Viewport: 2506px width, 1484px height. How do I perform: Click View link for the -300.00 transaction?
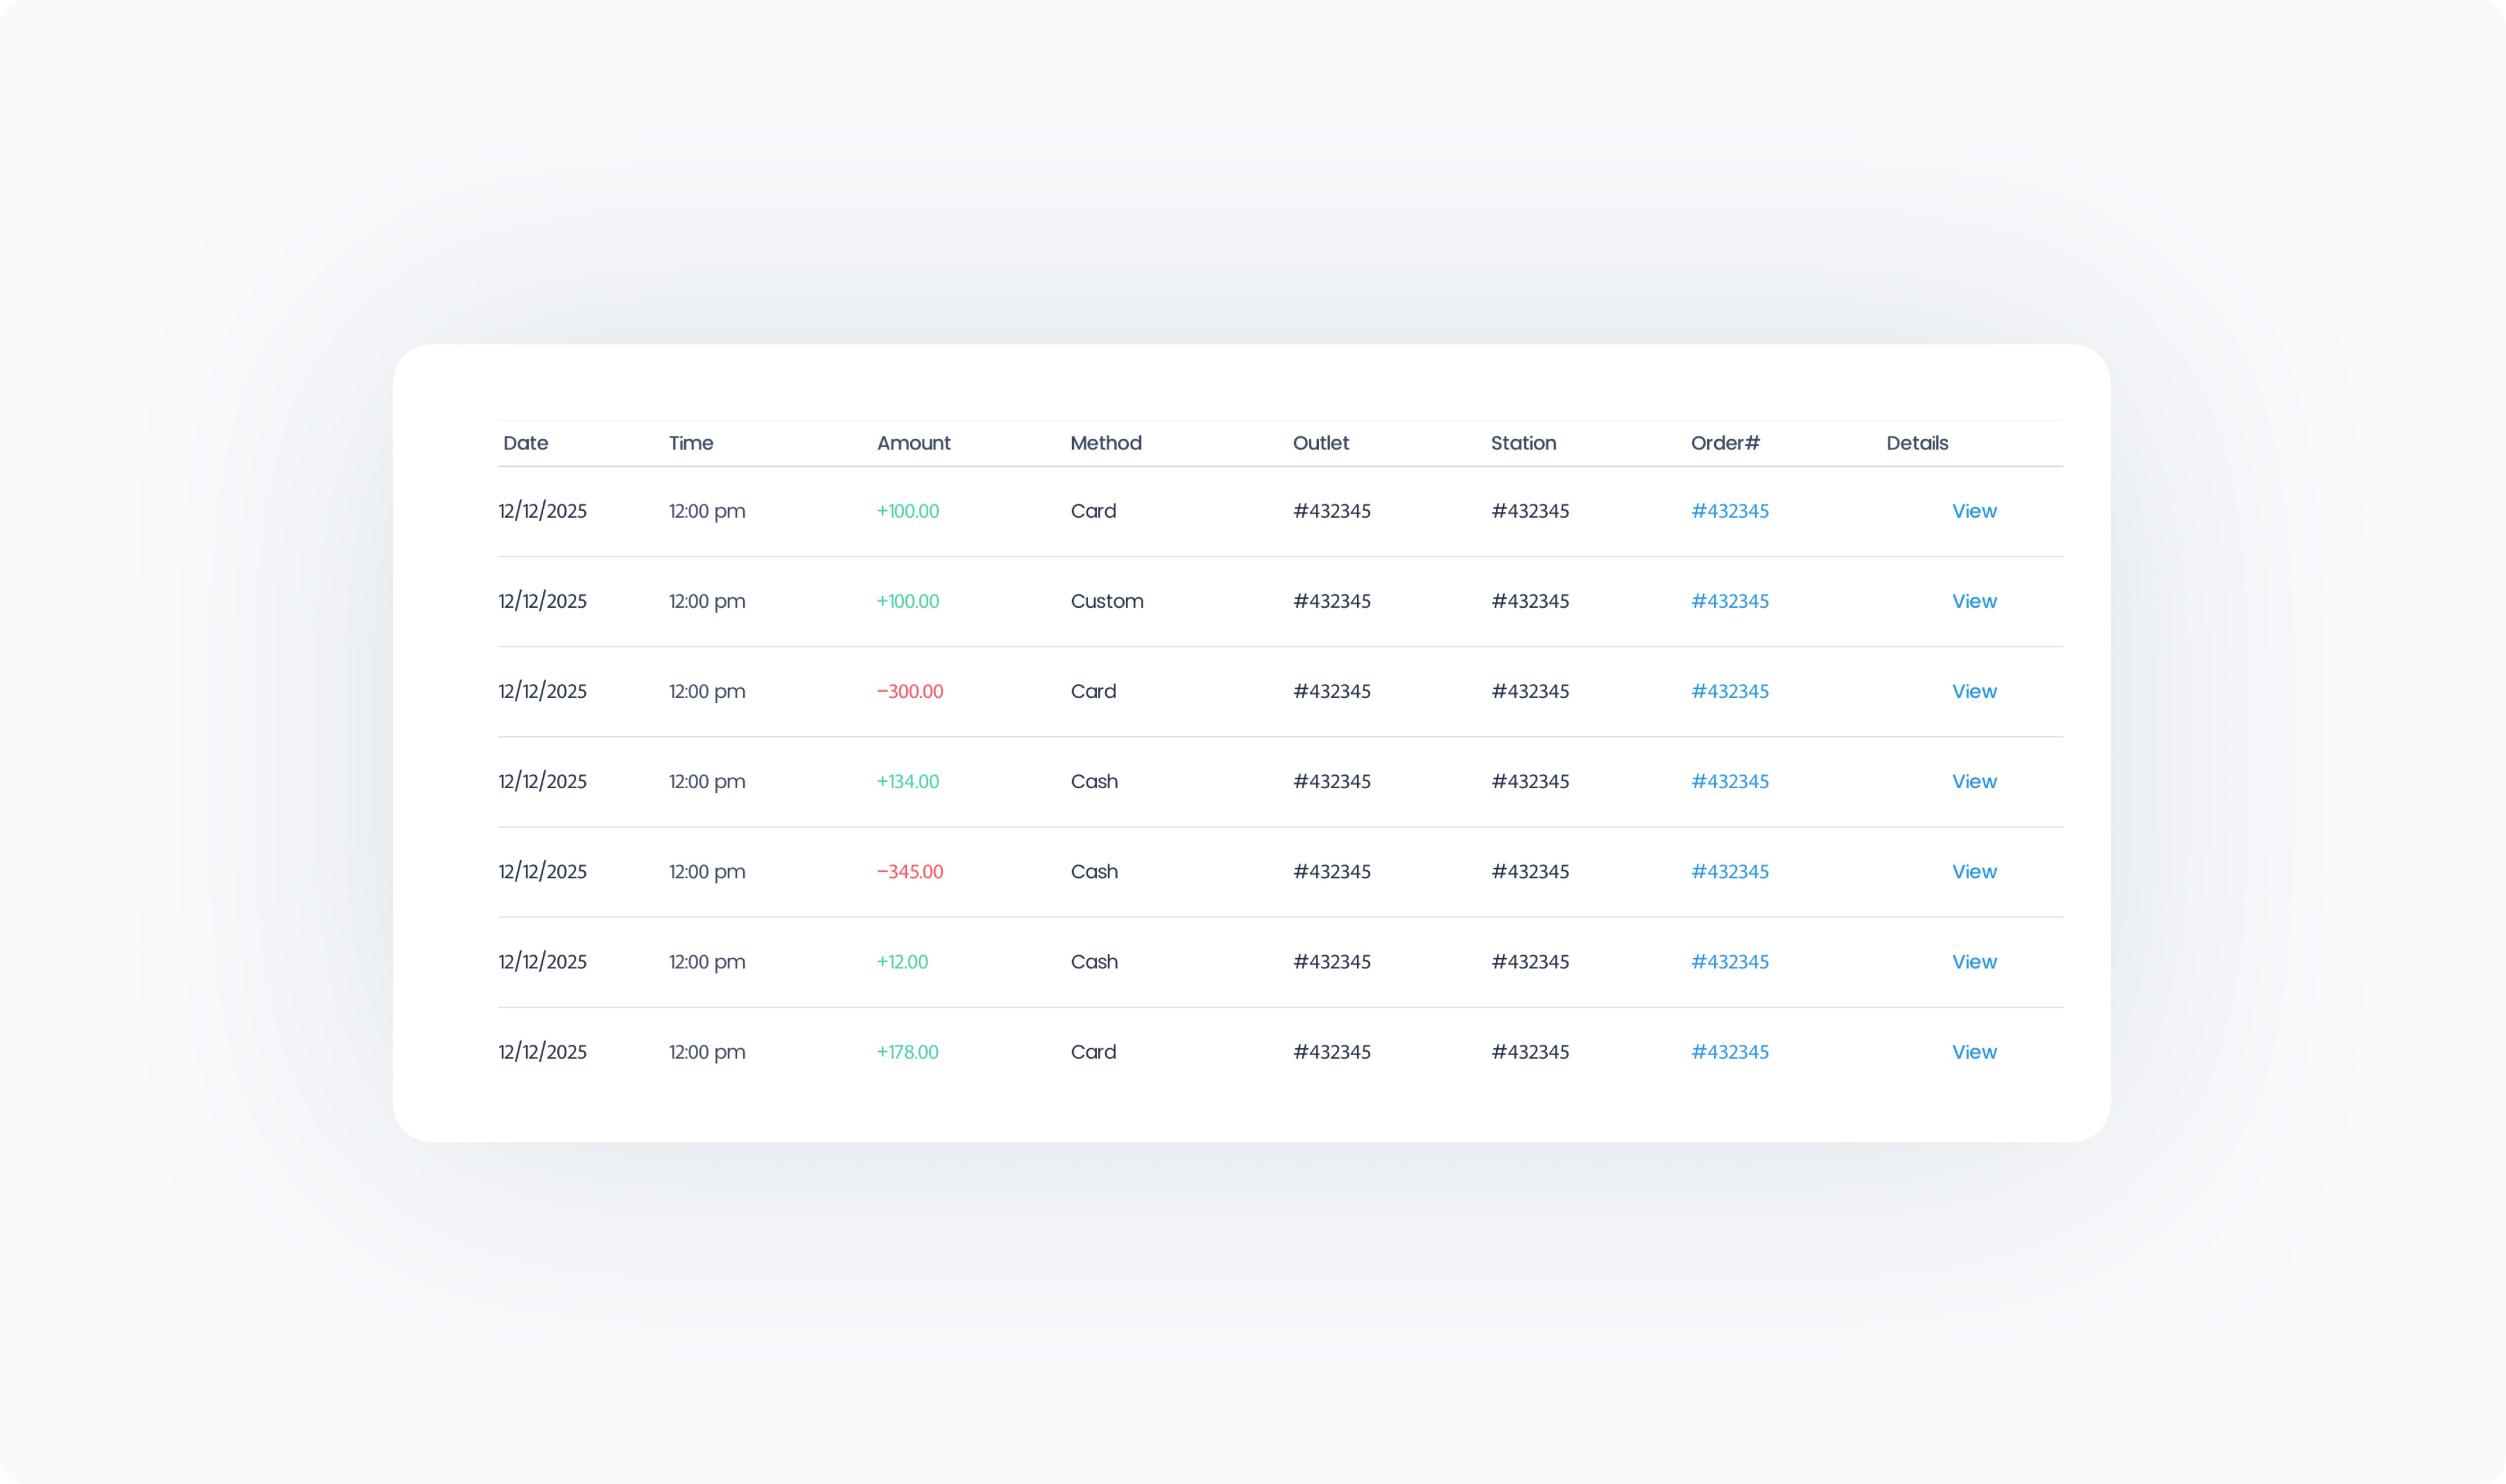coord(1973,691)
